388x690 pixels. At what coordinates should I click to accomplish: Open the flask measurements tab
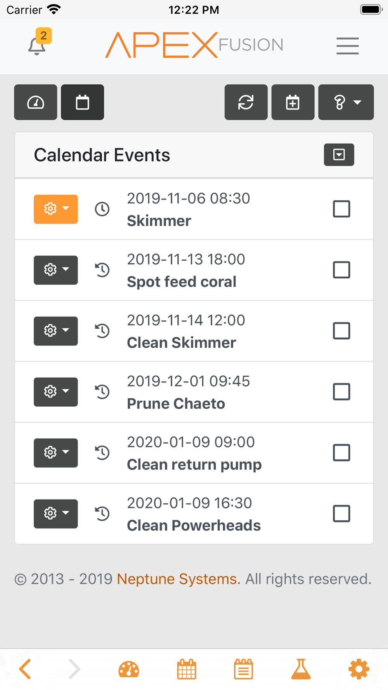coord(301,669)
